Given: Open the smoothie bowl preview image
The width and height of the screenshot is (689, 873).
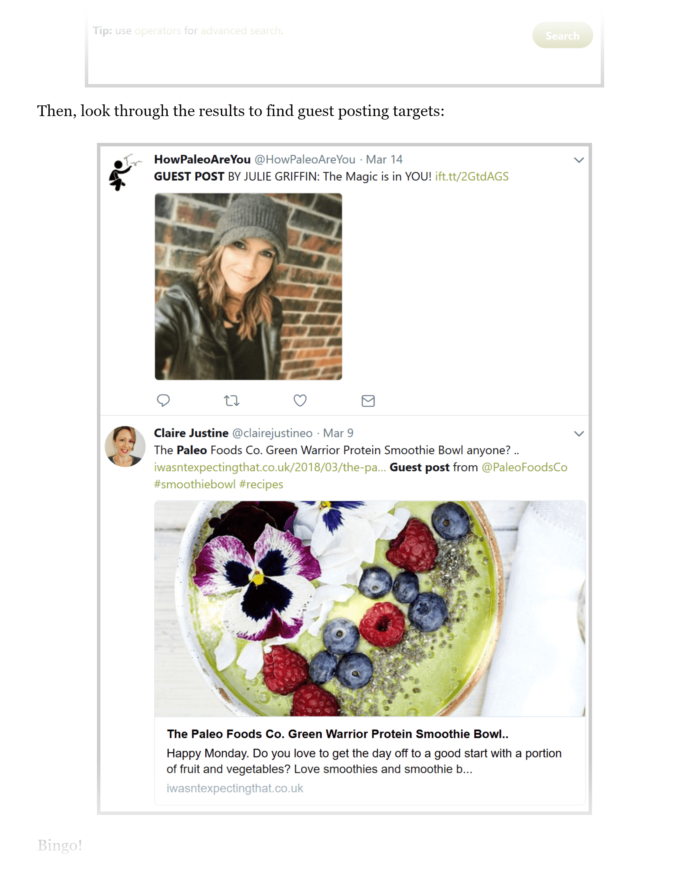Looking at the screenshot, I should tap(370, 609).
